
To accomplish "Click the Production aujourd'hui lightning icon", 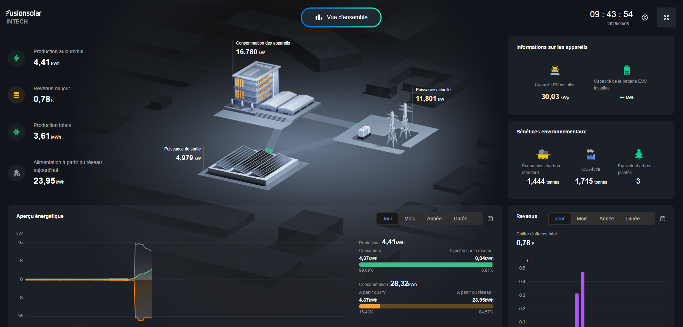I will 16,58.
